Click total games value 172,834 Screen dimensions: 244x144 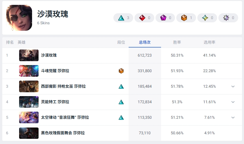145,102
